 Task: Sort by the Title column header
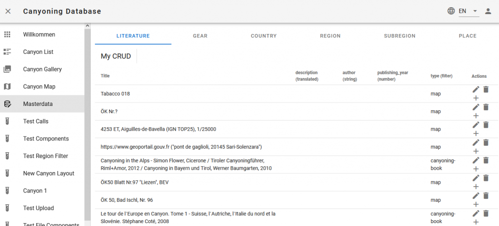[105, 76]
